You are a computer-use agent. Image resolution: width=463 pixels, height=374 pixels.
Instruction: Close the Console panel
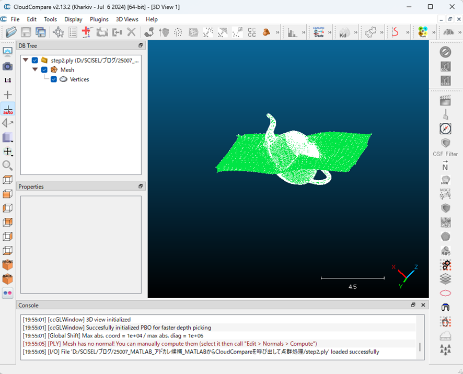tap(423, 305)
